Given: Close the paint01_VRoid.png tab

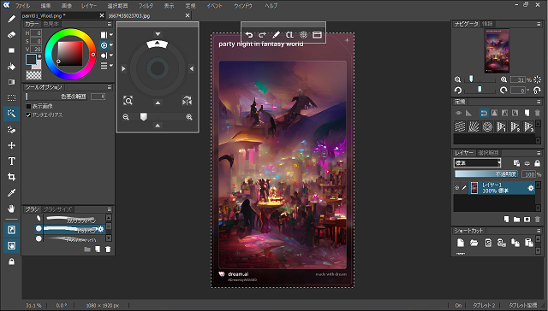Looking at the screenshot, I should [x=102, y=15].
